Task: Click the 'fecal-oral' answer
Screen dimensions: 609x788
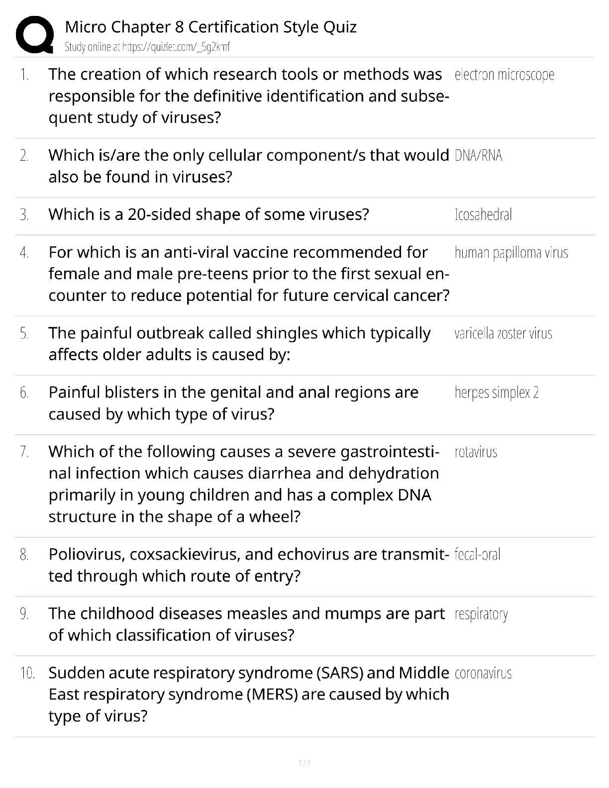Action: [x=477, y=554]
